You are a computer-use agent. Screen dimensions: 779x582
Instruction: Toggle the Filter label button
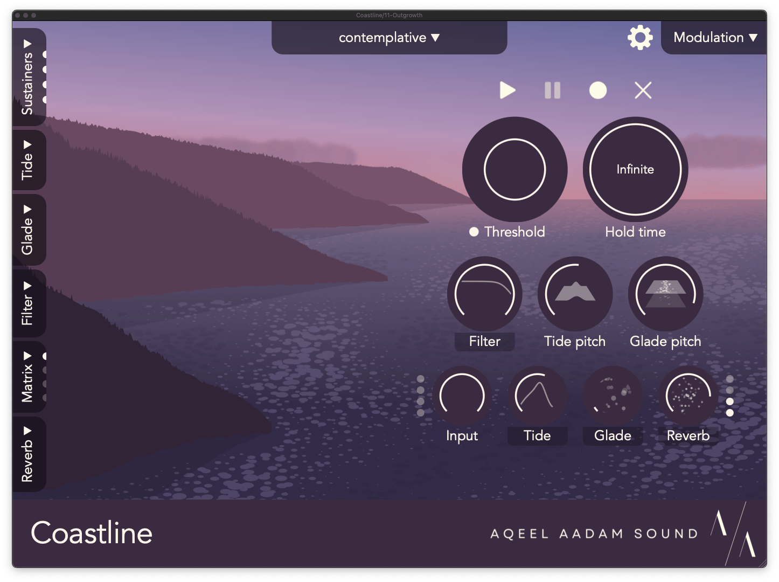(484, 341)
